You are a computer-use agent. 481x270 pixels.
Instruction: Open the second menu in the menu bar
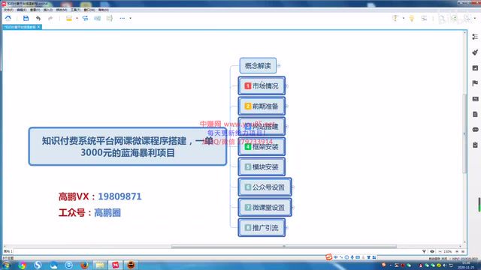(x=22, y=10)
